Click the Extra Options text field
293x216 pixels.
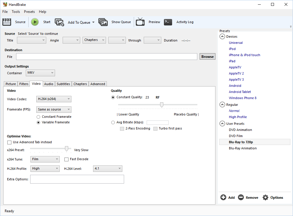coord(77,179)
